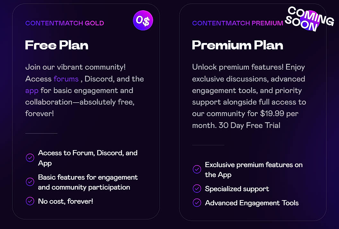The width and height of the screenshot is (339, 229).
Task: Select the Premium Plan card
Action: coord(253,112)
